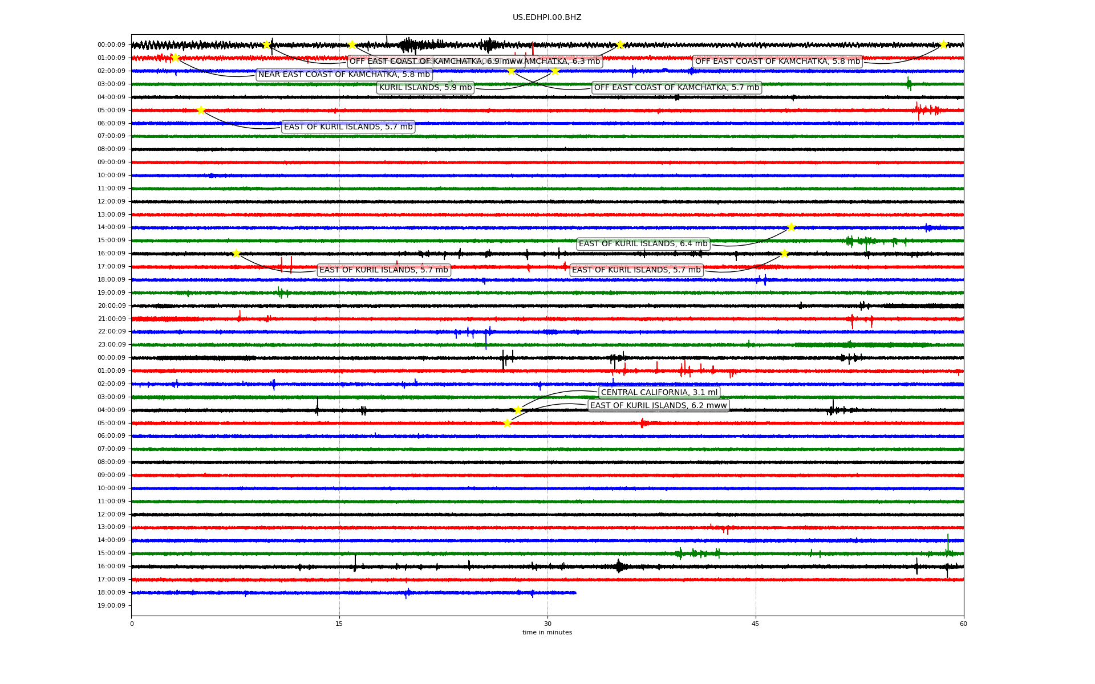Click the 23:00:09 row time label

tap(111, 345)
